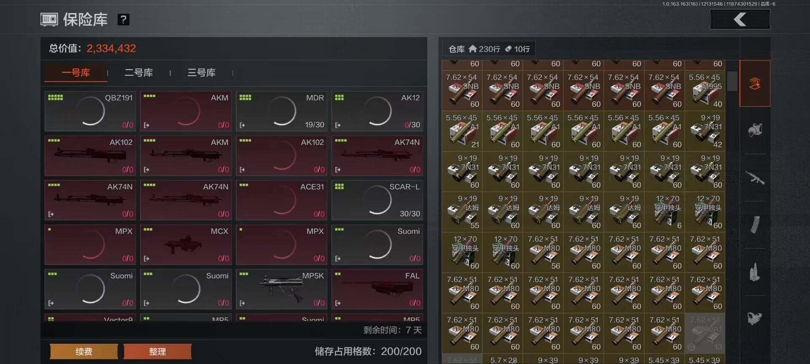Click the transfer arrow on the AK102 card
This screenshot has height=364, width=810.
tap(242, 170)
